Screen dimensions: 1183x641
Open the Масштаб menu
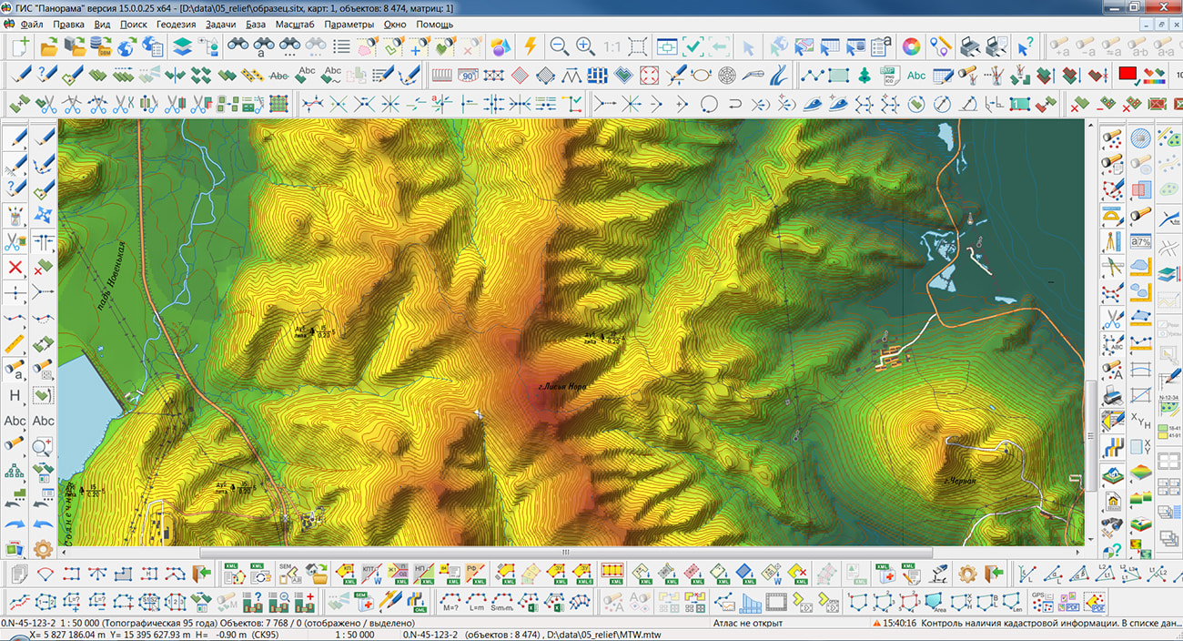pyautogui.click(x=293, y=24)
